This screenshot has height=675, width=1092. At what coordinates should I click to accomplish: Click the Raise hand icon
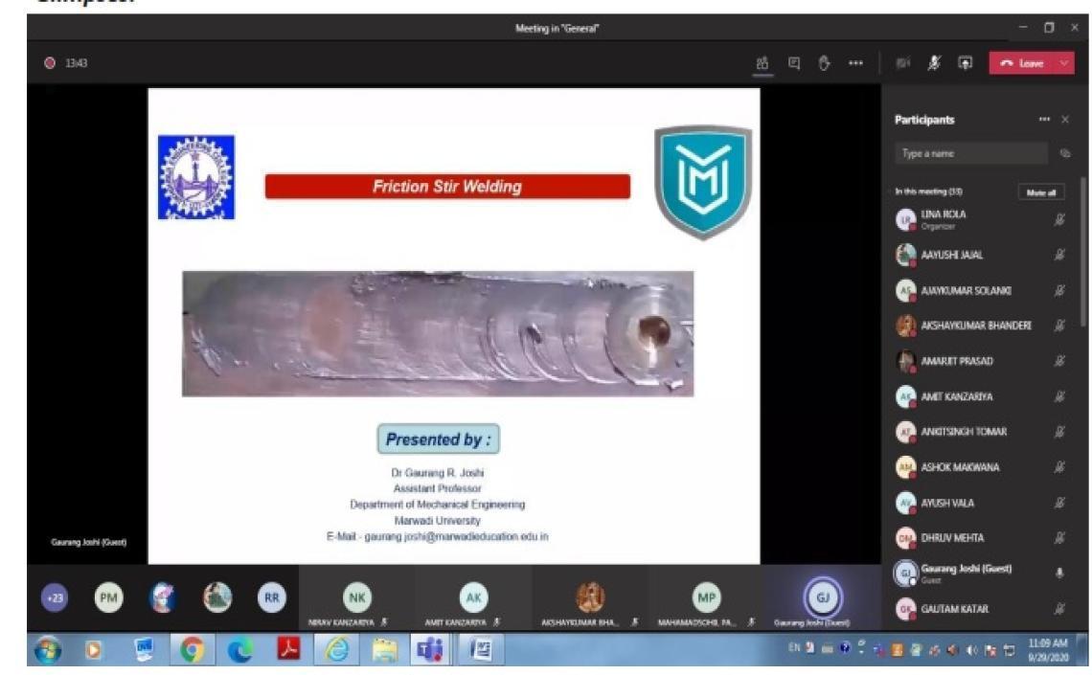[x=824, y=63]
